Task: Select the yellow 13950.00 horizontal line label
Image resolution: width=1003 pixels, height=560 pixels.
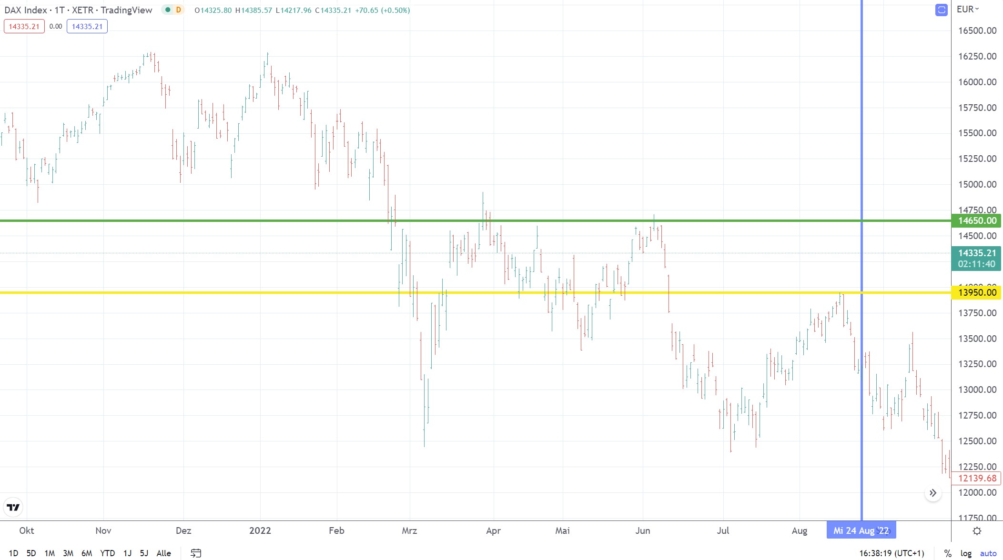Action: (x=977, y=292)
